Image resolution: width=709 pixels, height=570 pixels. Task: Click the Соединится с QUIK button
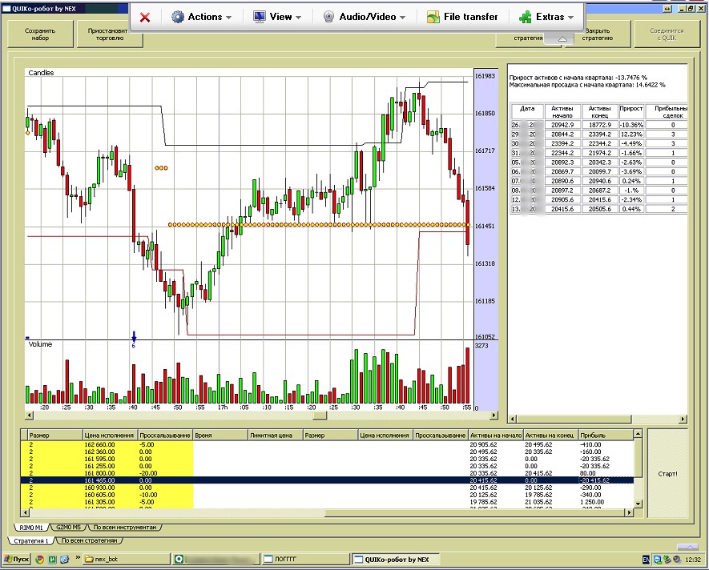(x=667, y=34)
